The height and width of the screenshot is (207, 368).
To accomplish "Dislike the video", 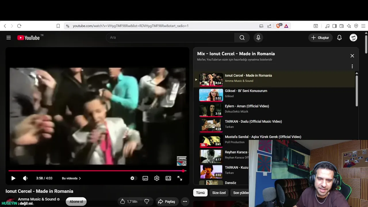I will click(x=147, y=202).
